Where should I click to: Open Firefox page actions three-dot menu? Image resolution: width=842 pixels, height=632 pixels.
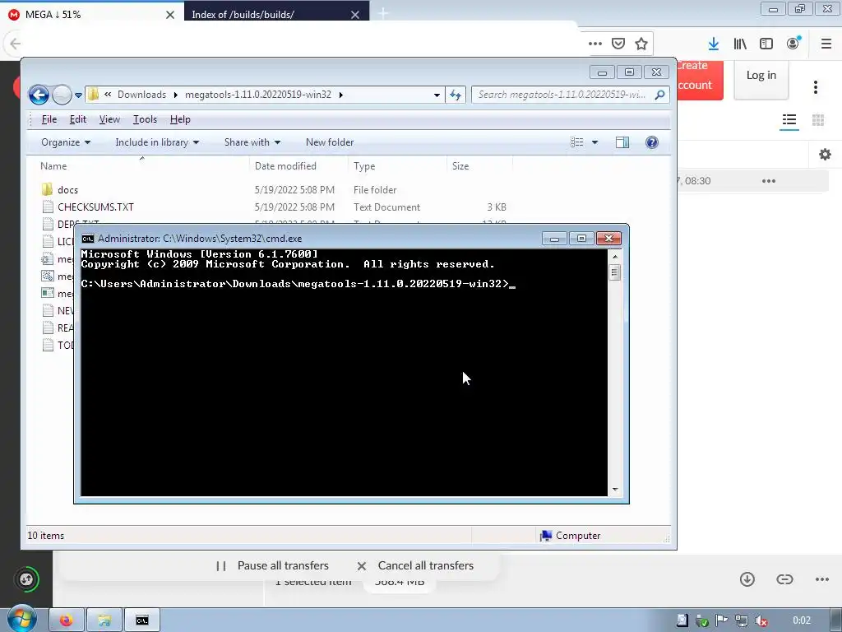point(595,44)
